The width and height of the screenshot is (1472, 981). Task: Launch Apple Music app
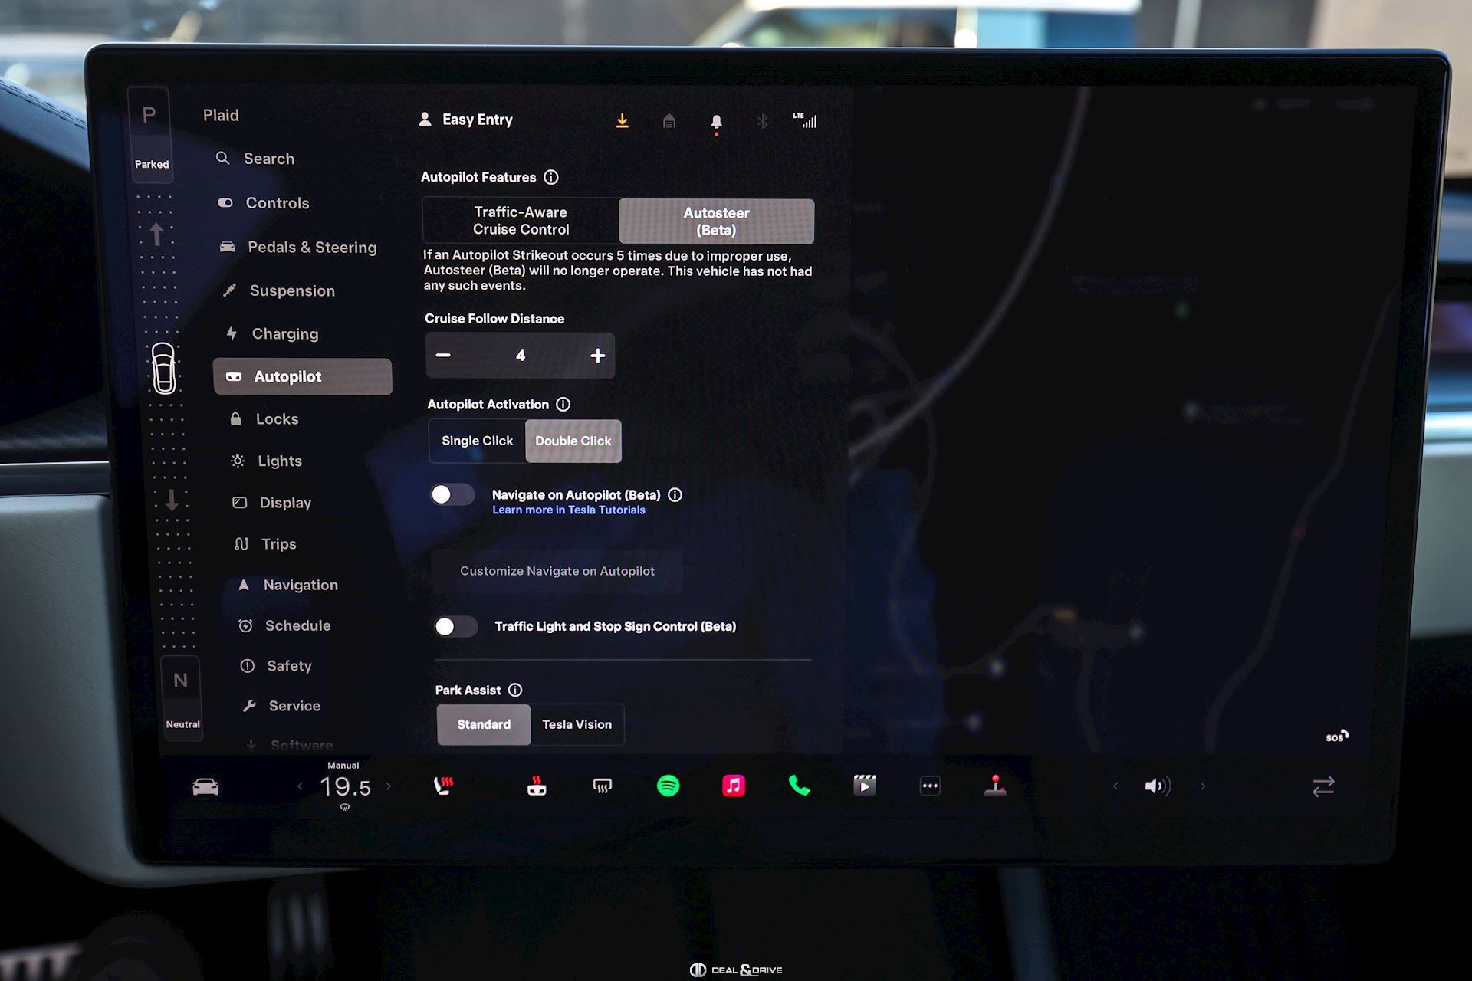pos(734,786)
